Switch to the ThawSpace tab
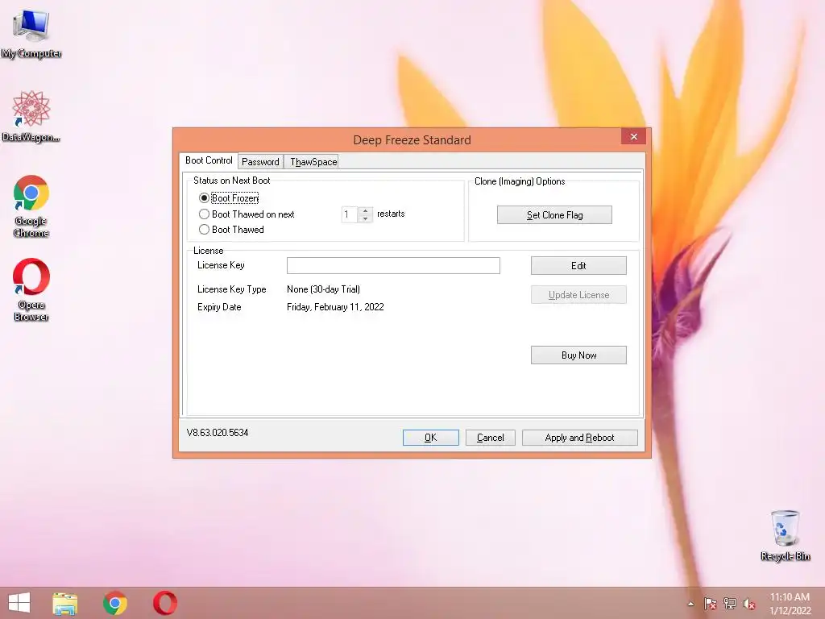The width and height of the screenshot is (825, 619). (x=313, y=161)
